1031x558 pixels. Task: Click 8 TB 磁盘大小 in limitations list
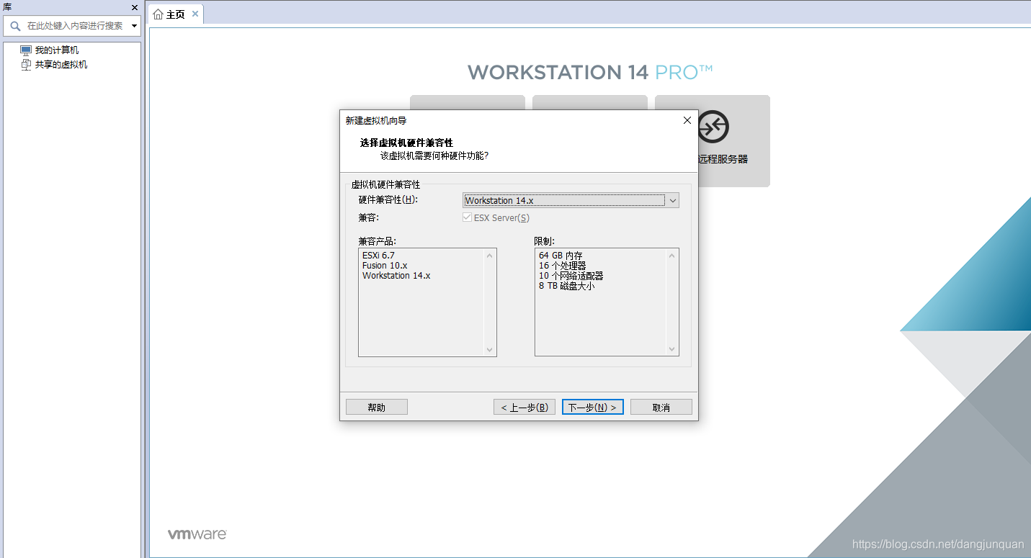click(x=567, y=286)
